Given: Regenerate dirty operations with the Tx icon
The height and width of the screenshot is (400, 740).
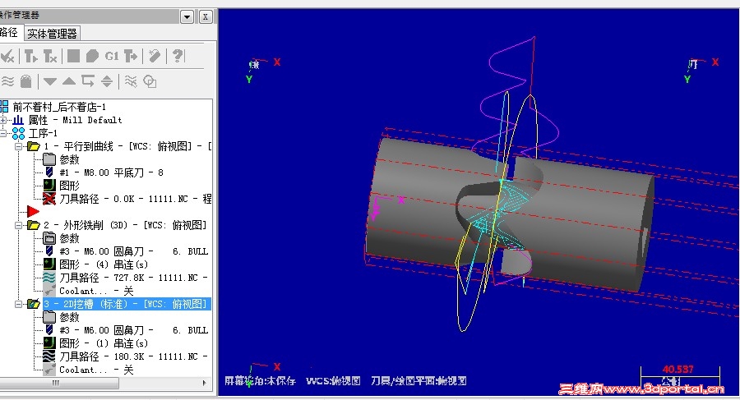Looking at the screenshot, I should [x=50, y=56].
